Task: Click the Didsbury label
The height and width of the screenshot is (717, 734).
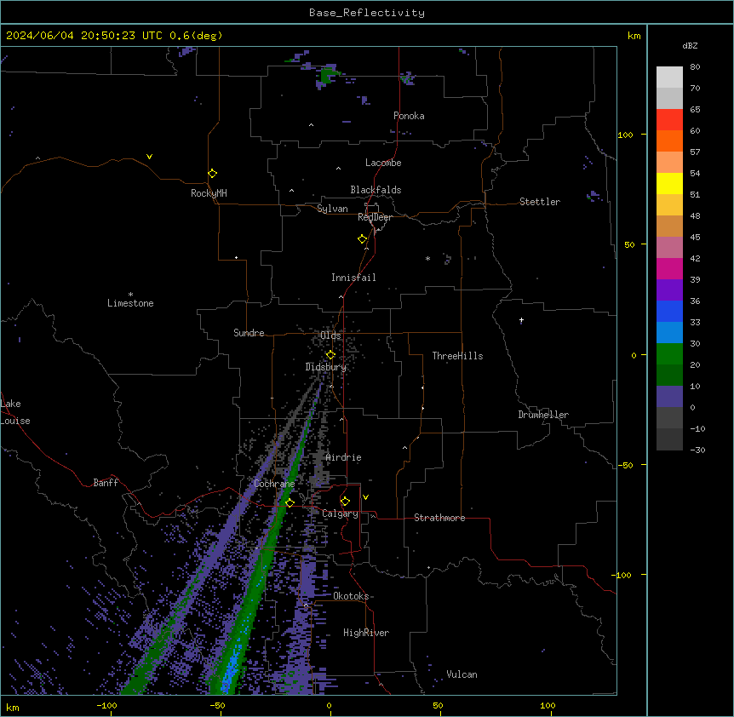Action: tap(326, 367)
